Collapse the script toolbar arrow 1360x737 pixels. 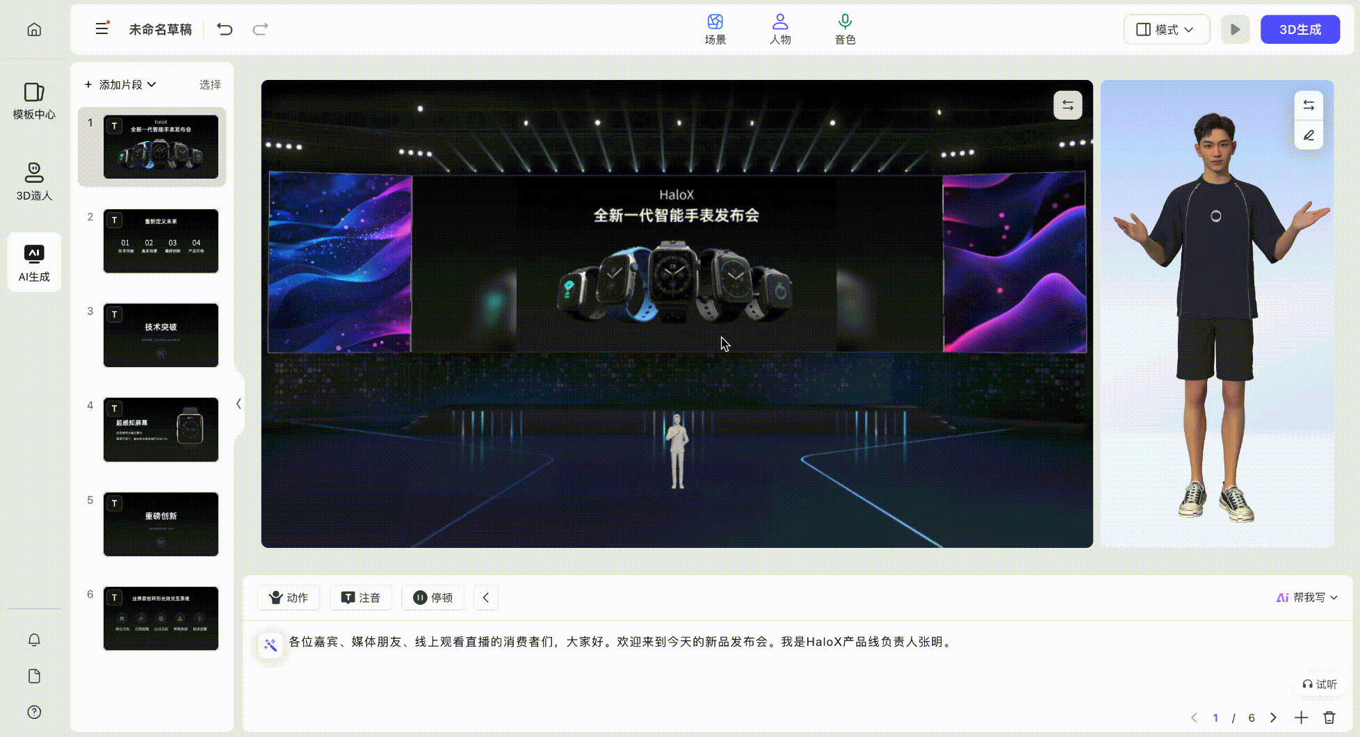coord(486,597)
